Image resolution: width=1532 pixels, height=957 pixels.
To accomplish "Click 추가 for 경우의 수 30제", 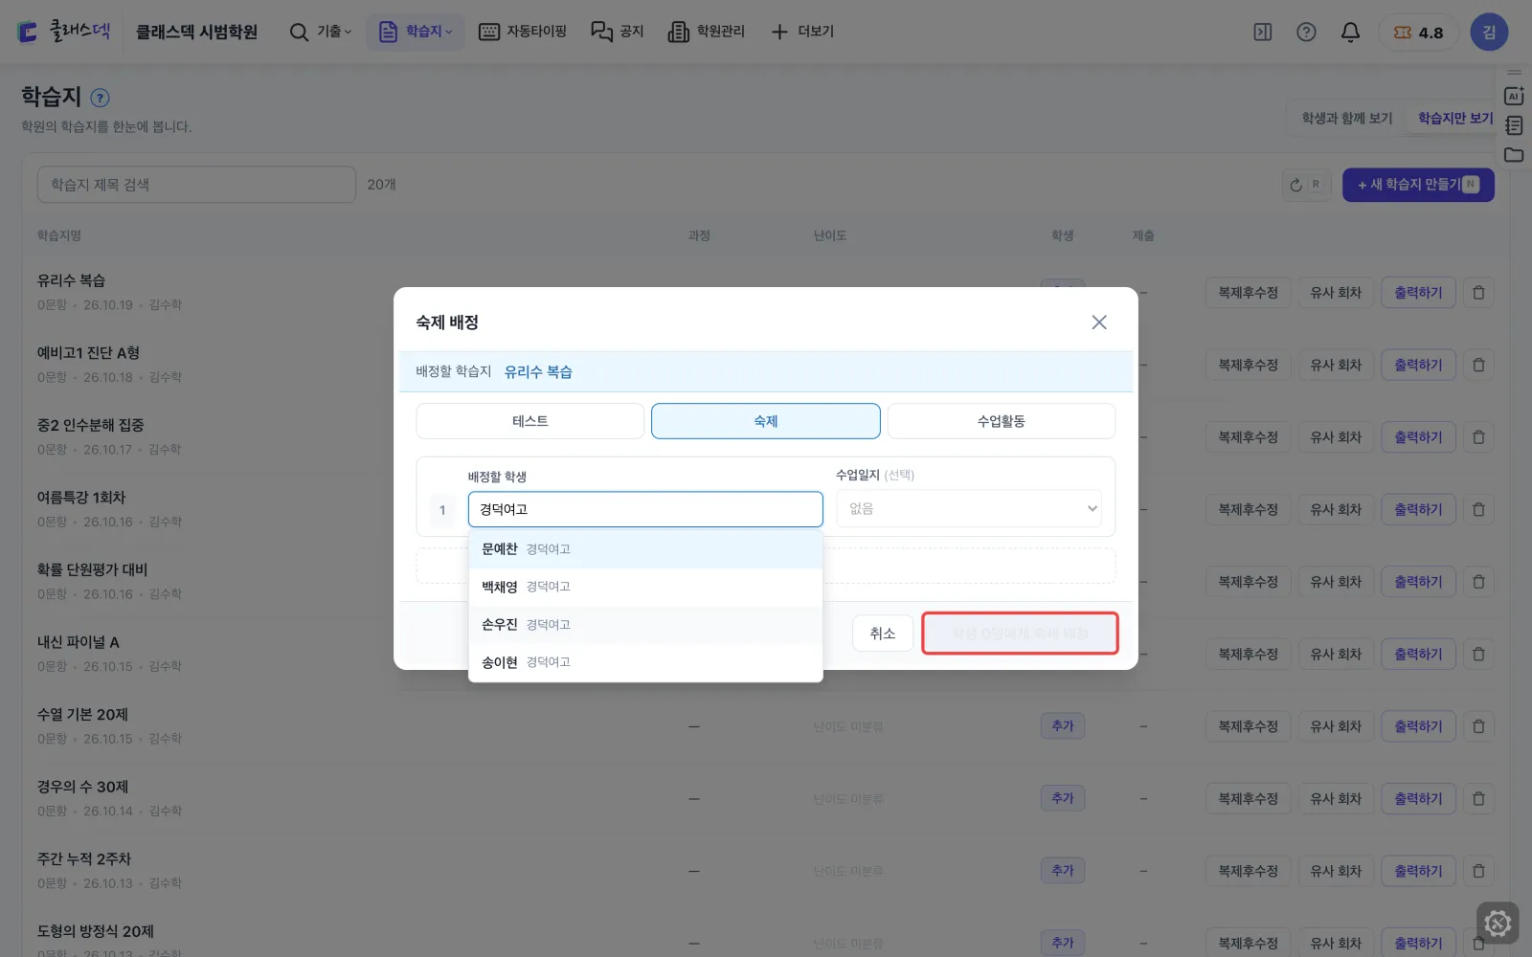I will coord(1063,798).
